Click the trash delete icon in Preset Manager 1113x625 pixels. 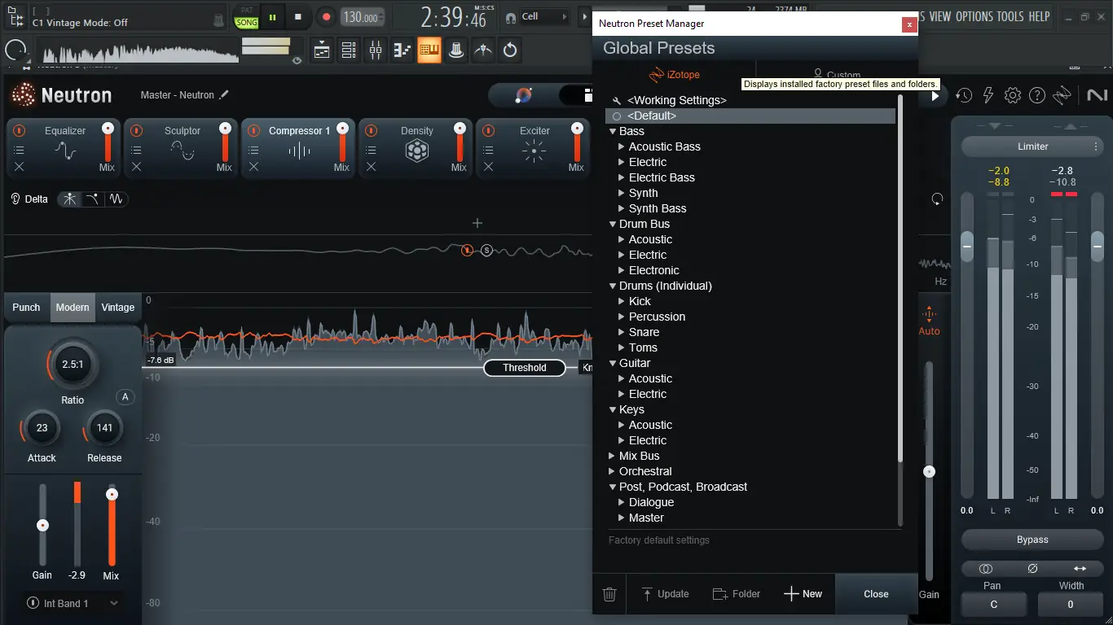click(x=609, y=594)
